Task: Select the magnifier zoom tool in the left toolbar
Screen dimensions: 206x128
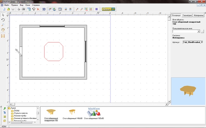Action: tap(3, 25)
